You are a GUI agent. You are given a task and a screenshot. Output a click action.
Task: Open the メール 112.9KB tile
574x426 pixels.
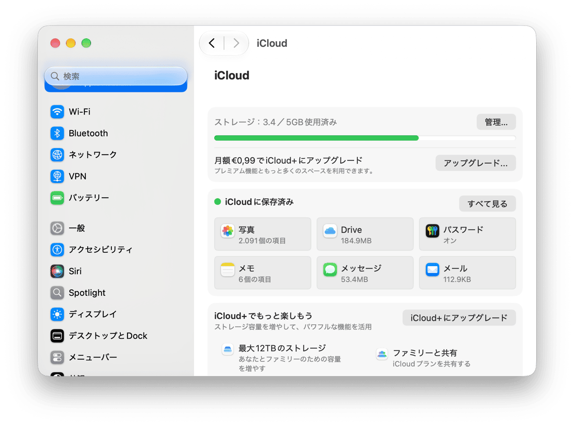(x=467, y=273)
